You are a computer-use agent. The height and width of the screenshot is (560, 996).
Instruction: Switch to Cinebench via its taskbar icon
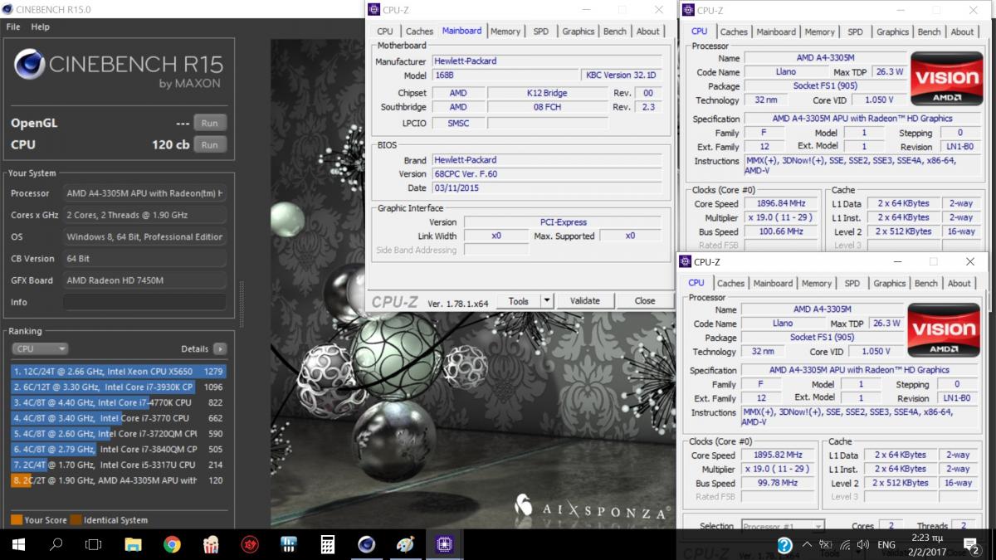pyautogui.click(x=367, y=545)
